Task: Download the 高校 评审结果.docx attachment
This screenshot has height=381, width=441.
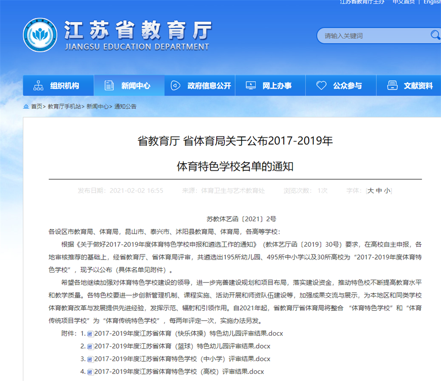Action: coord(179,372)
